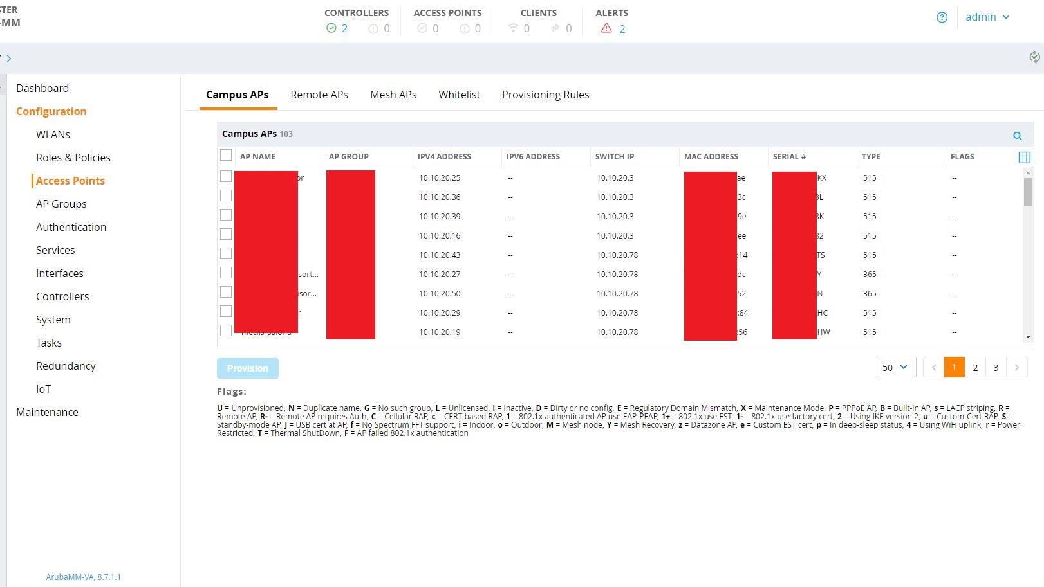This screenshot has width=1044, height=587.
Task: Click the next page arrow in pagination
Action: click(1016, 367)
